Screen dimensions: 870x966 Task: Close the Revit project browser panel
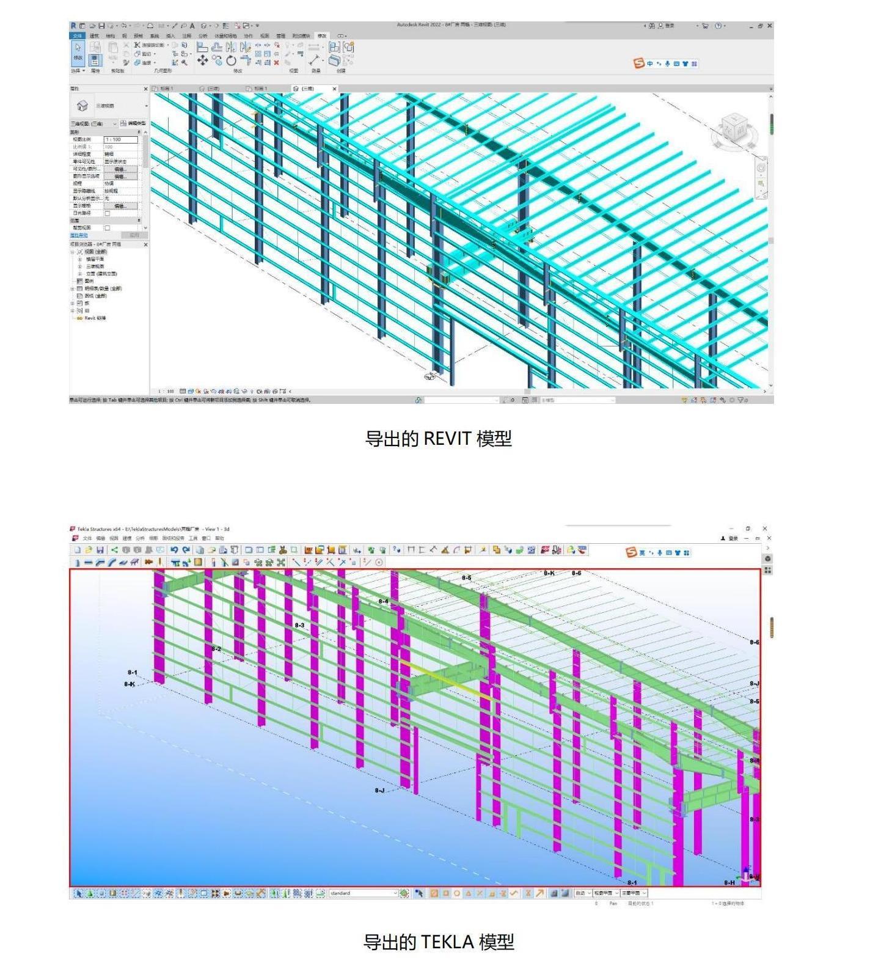tap(145, 244)
